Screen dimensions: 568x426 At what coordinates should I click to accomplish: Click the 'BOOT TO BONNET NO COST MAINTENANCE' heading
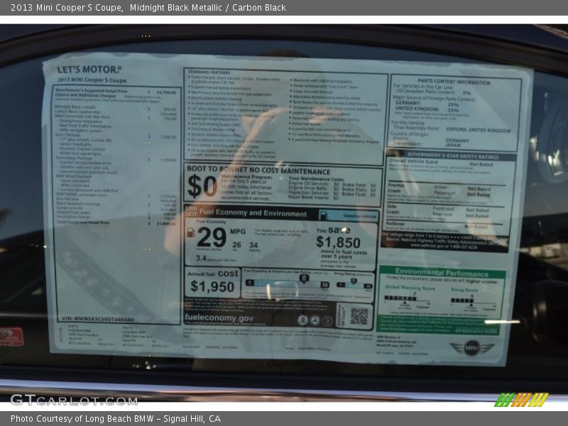pos(258,170)
